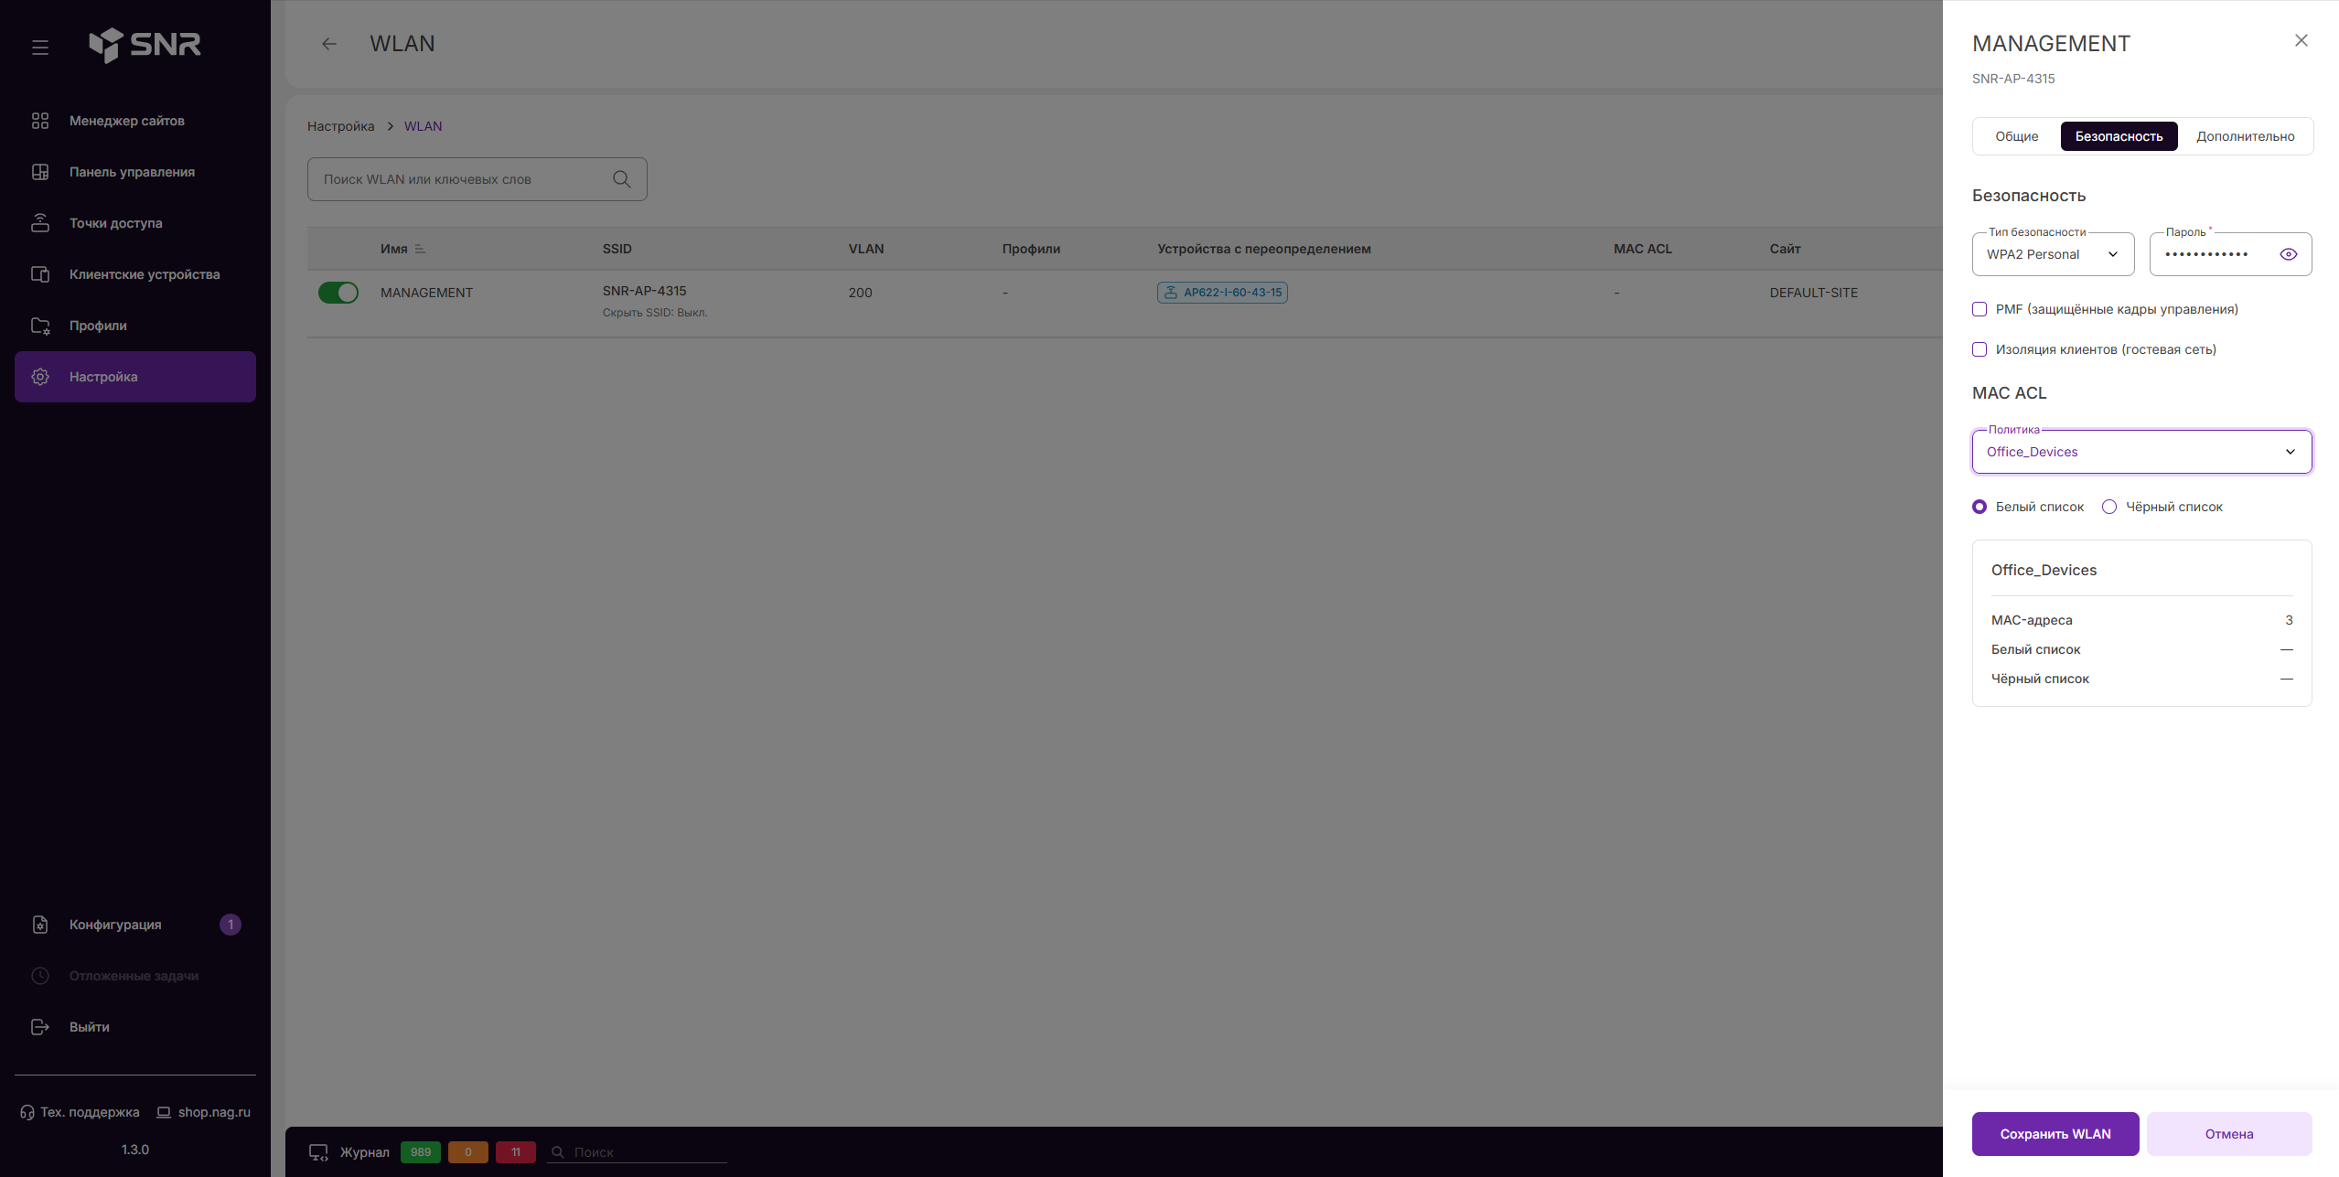Select Белый список radio button
This screenshot has height=1177, width=2339.
click(x=1980, y=507)
